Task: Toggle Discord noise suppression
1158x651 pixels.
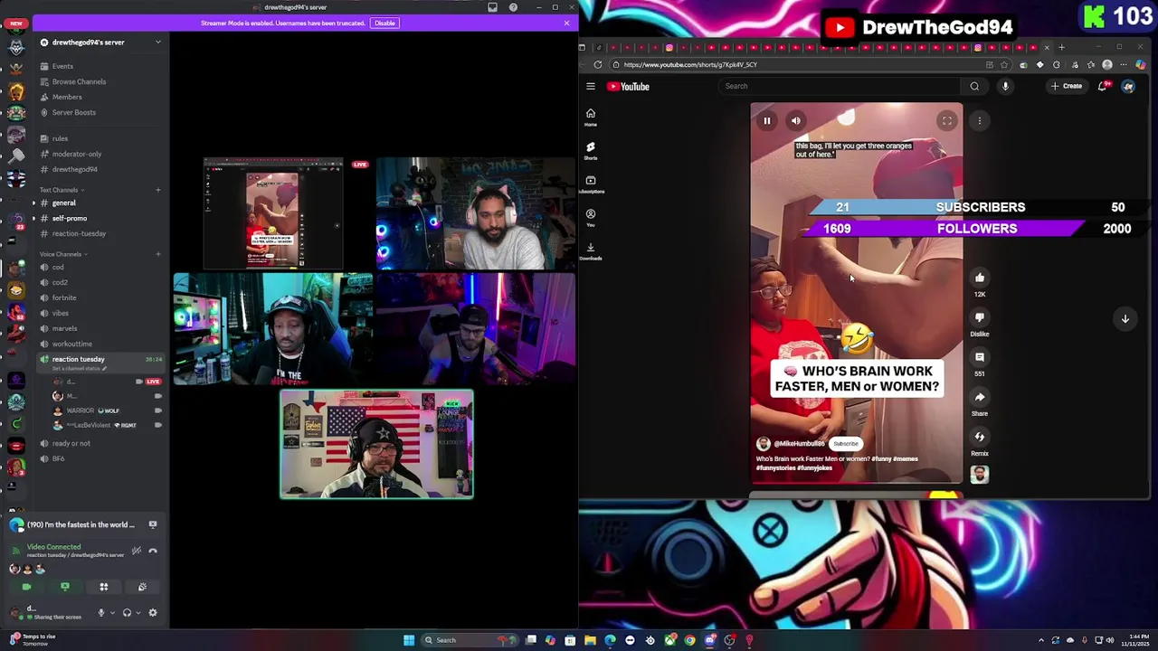Action: point(136,551)
